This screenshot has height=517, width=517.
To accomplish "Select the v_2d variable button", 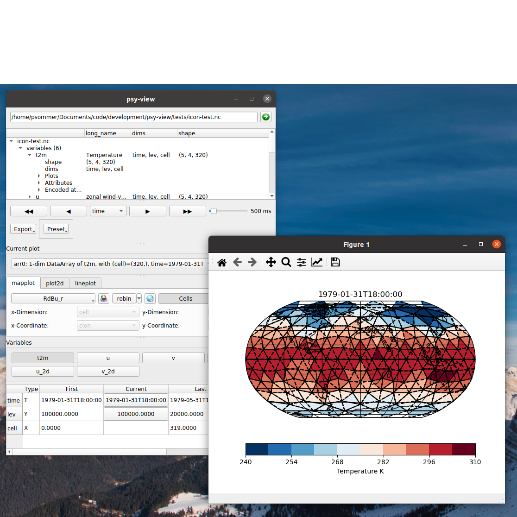I will (x=108, y=371).
